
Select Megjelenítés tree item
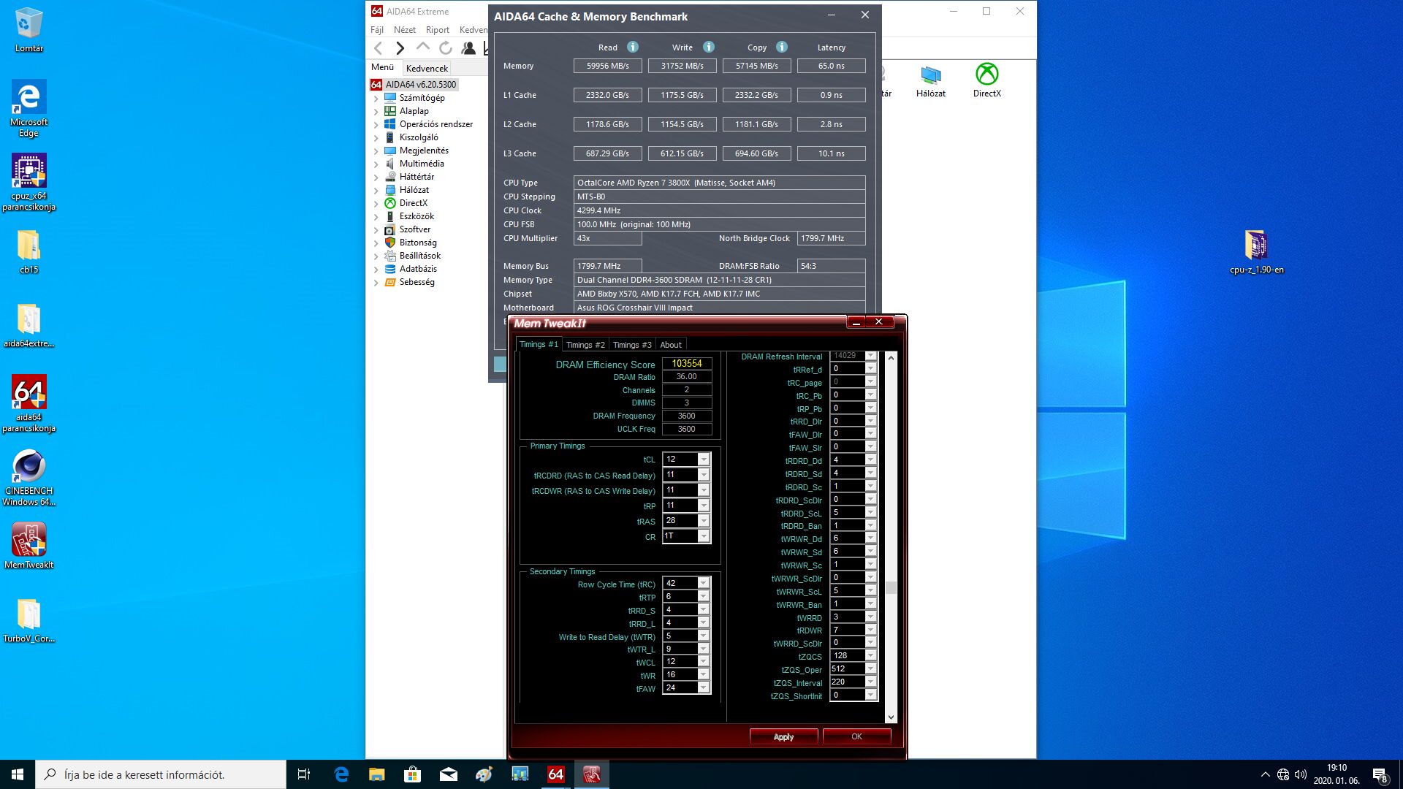coord(424,150)
